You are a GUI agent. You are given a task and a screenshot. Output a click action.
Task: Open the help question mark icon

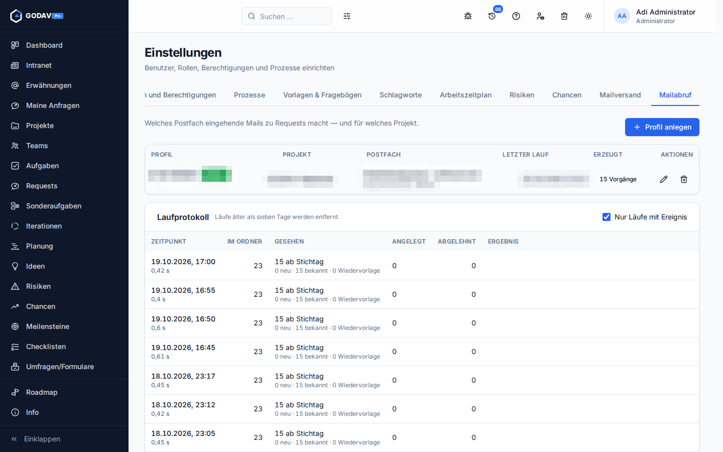(x=516, y=16)
